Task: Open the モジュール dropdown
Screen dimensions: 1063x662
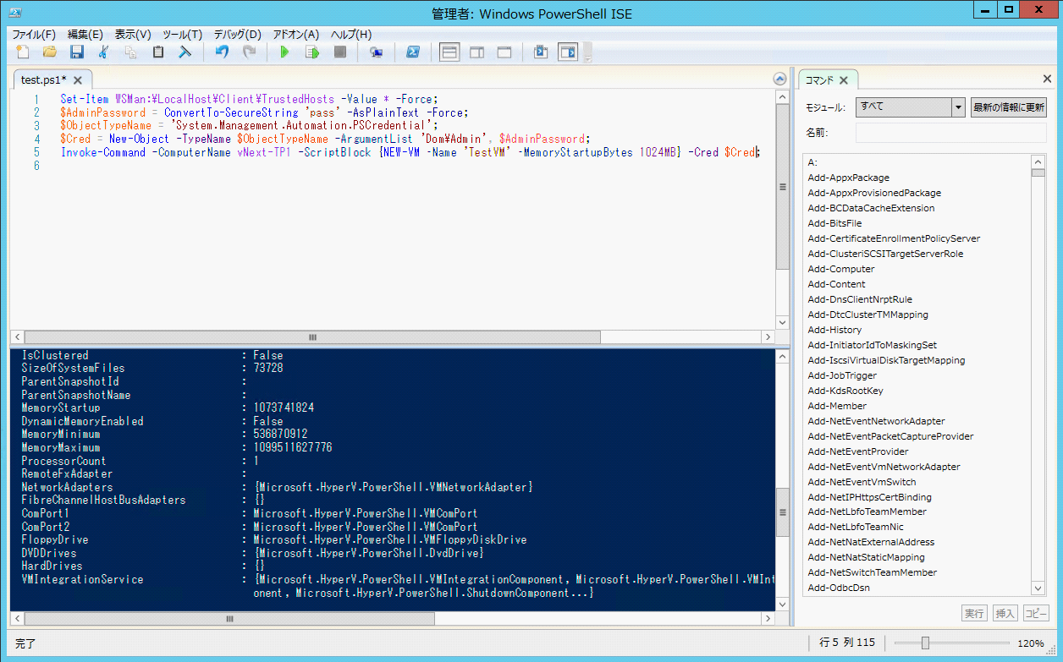Action: (910, 107)
